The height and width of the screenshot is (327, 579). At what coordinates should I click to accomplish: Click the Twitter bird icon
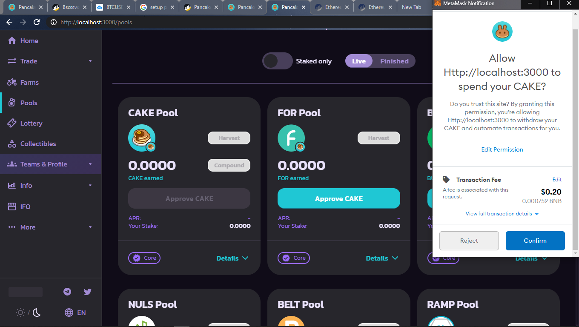tap(87, 292)
